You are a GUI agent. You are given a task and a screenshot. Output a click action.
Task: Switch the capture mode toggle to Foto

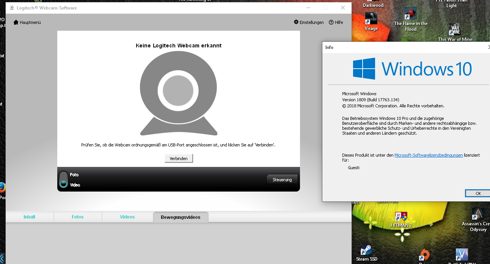(64, 175)
